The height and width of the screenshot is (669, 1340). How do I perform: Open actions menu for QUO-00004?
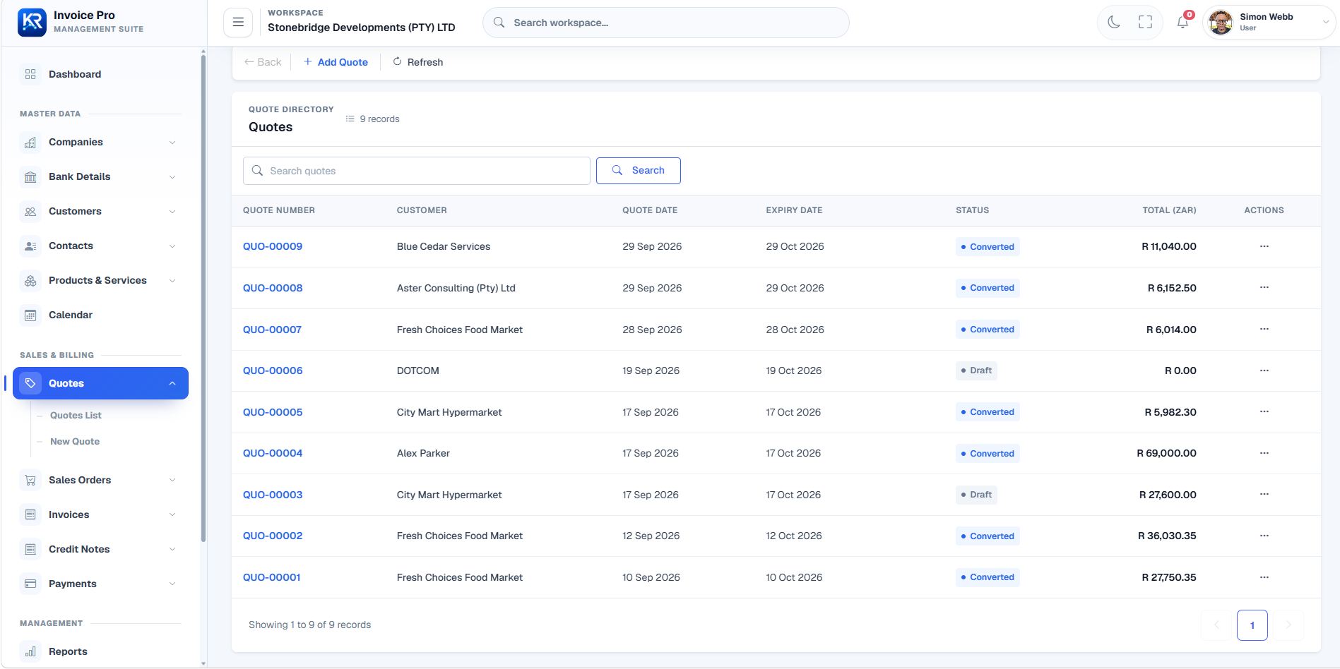point(1264,453)
